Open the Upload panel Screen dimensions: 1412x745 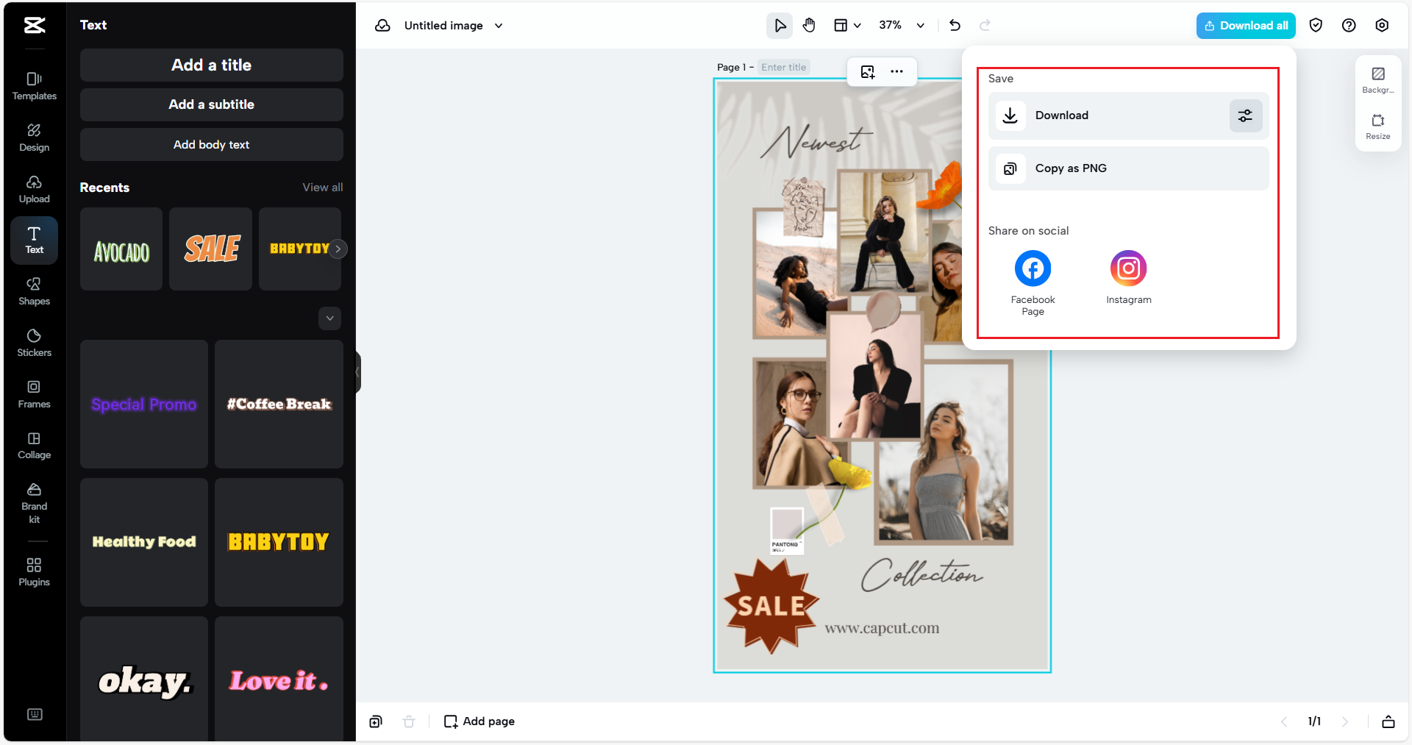tap(35, 189)
